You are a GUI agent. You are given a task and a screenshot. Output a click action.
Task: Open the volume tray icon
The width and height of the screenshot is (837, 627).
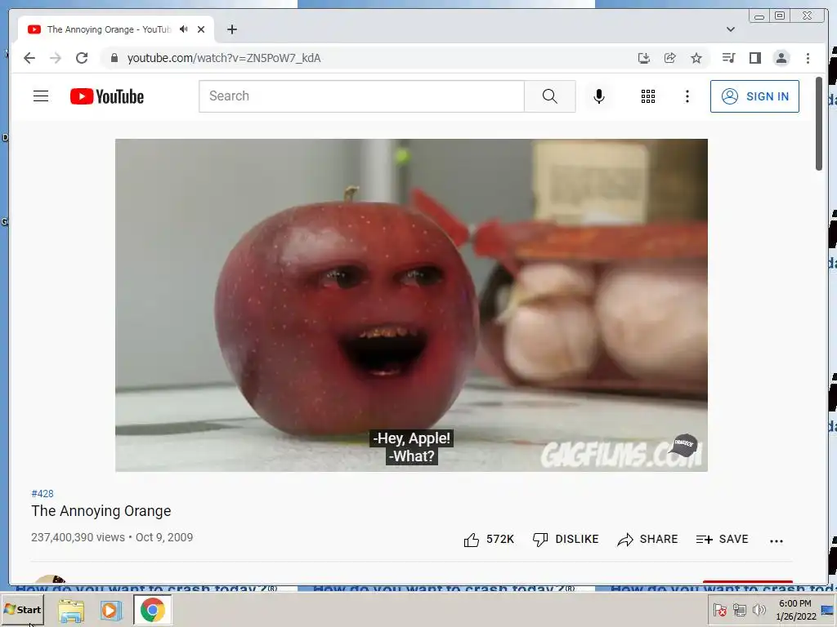(759, 609)
